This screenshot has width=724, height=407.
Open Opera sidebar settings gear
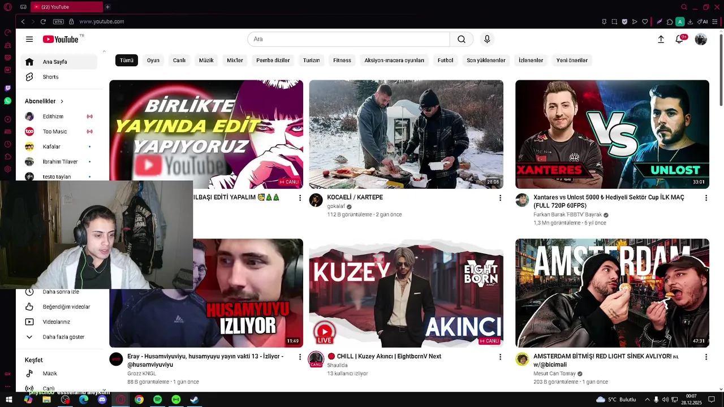click(8, 169)
